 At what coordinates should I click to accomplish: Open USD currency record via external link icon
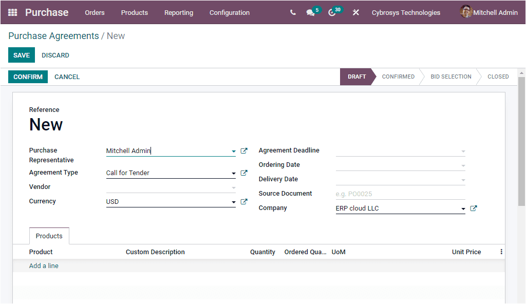pos(243,201)
